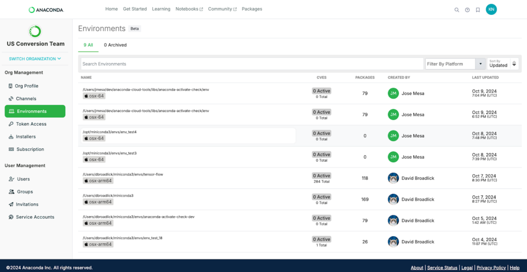The height and width of the screenshot is (272, 527).
Task: Open the /Users/dbroadlick/miniconda3 base environment
Action: [x=108, y=196]
